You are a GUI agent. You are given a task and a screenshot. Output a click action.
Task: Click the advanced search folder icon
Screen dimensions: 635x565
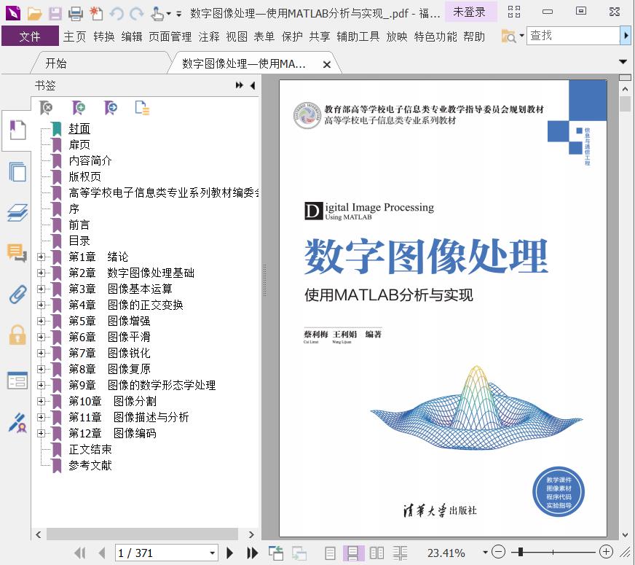point(508,36)
